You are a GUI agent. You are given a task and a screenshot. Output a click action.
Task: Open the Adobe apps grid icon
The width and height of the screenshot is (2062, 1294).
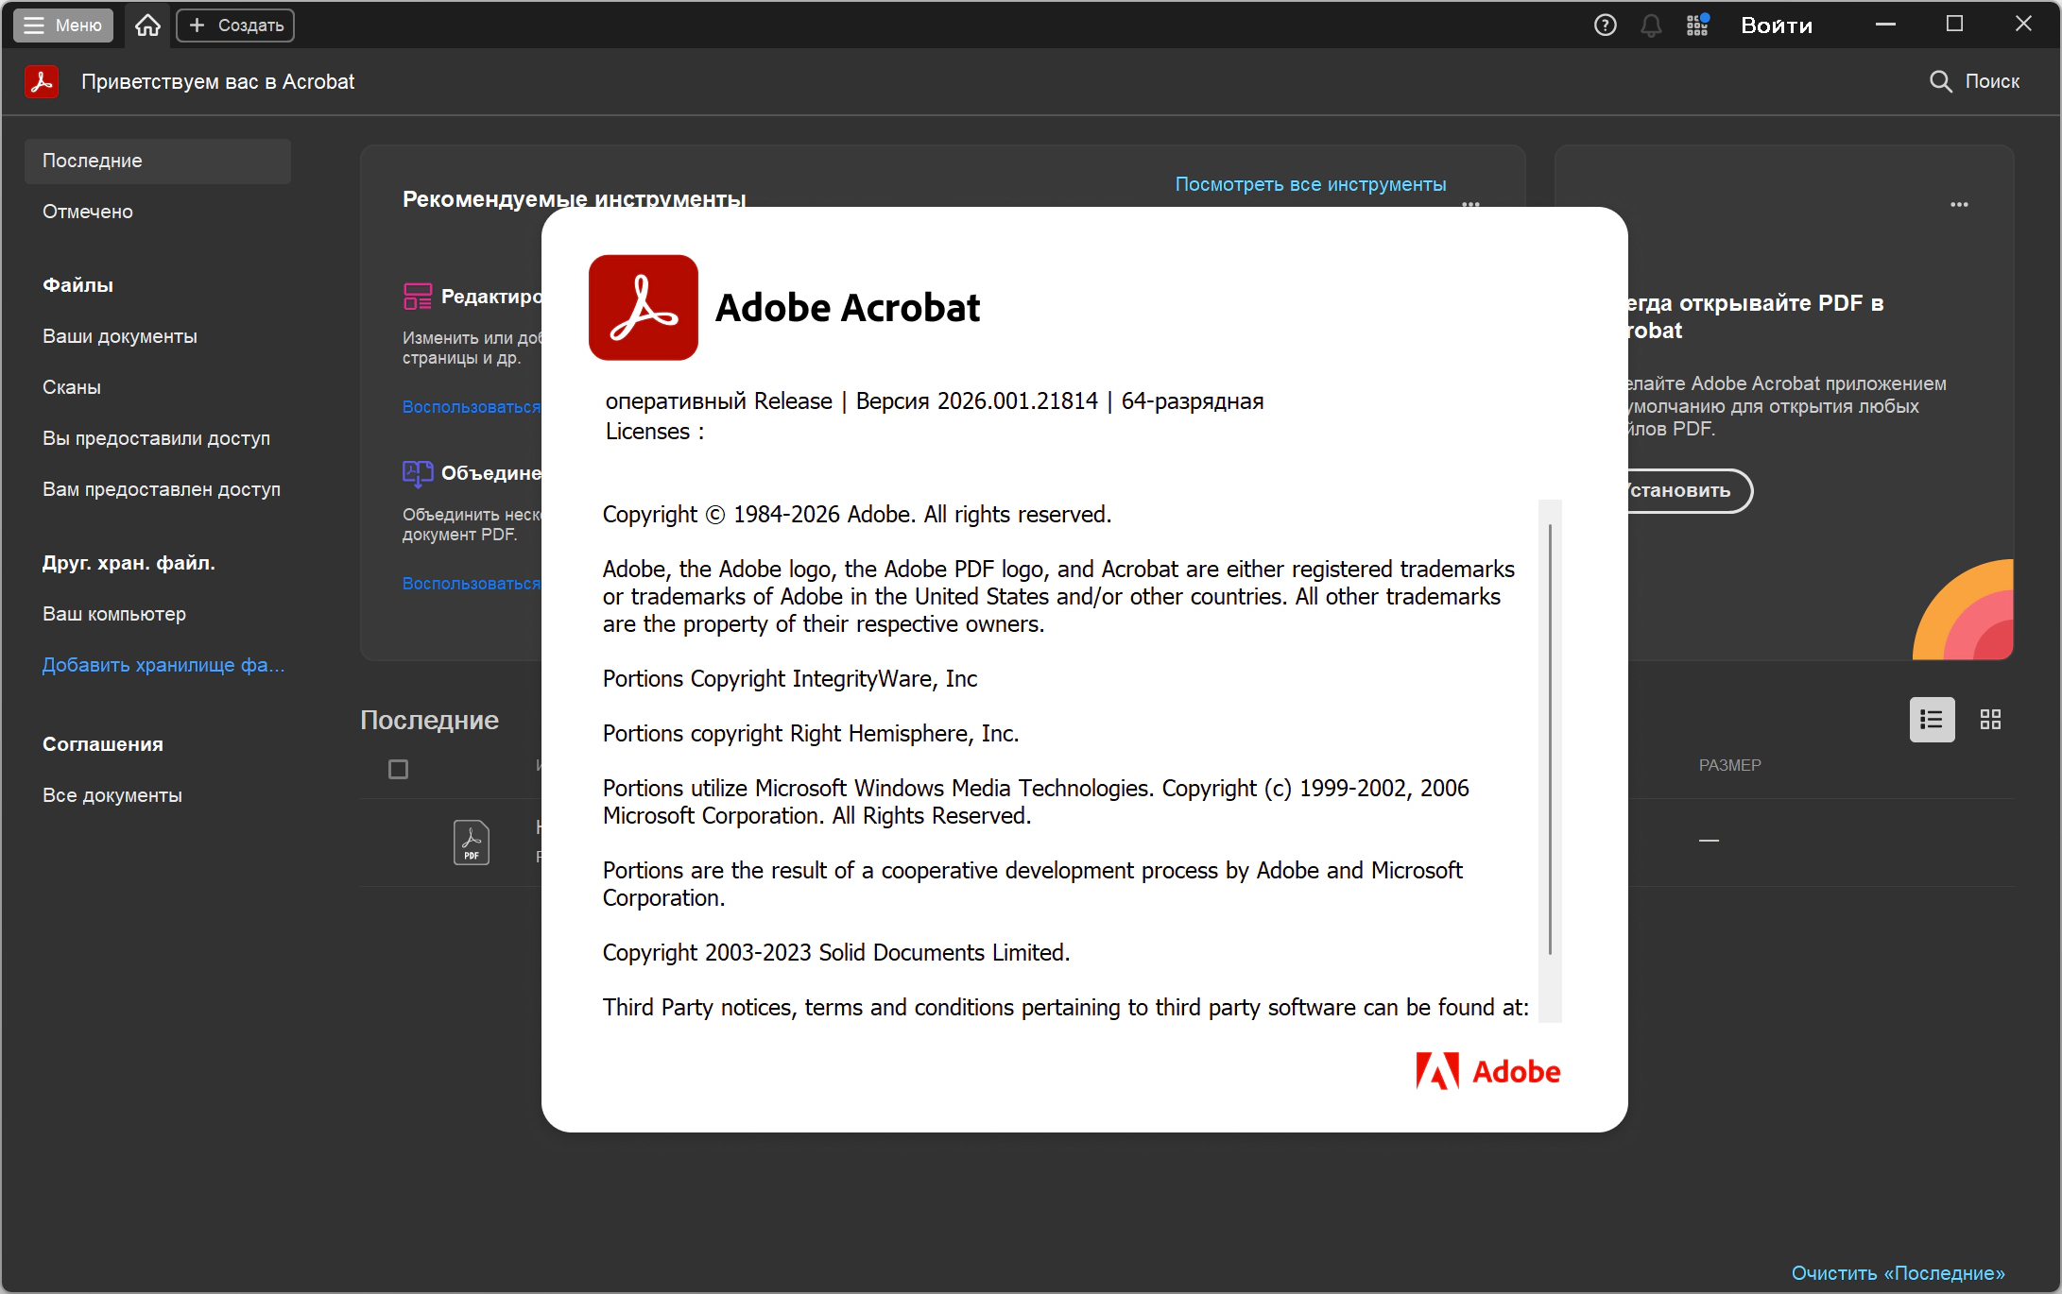point(1697,26)
